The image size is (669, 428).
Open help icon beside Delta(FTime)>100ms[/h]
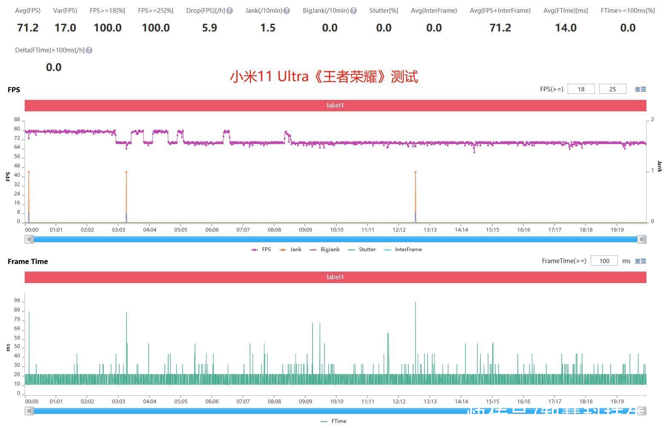89,50
